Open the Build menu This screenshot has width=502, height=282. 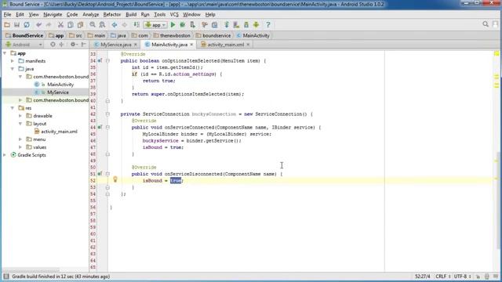(131, 14)
